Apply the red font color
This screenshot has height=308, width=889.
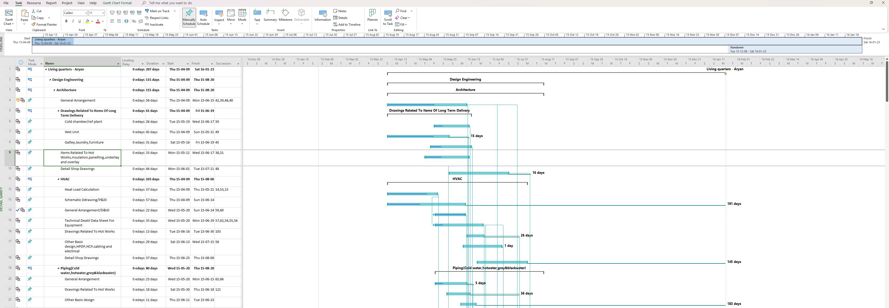pos(98,21)
